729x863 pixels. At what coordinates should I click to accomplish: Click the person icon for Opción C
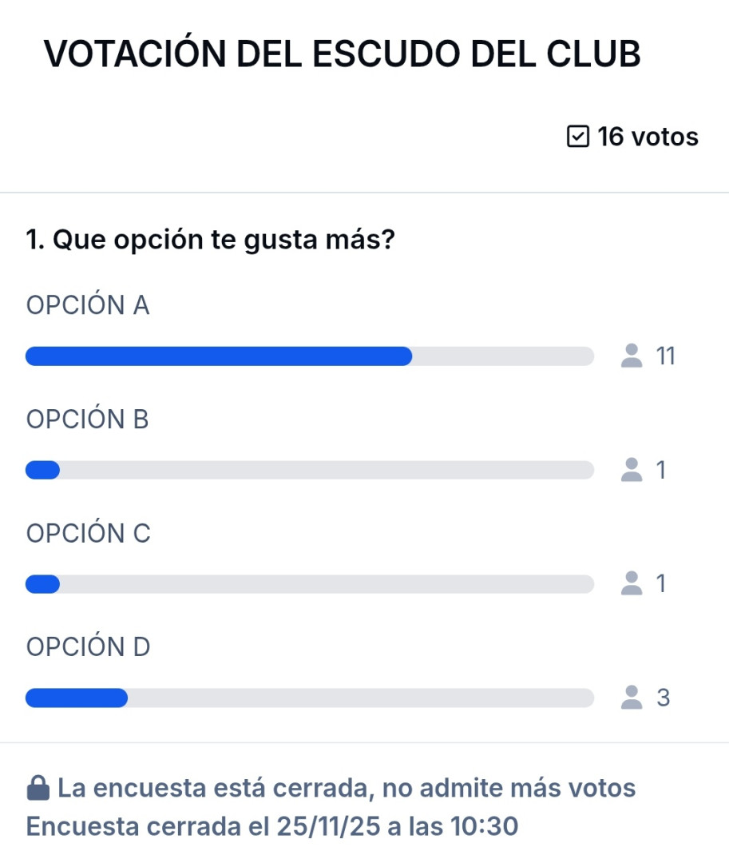pyautogui.click(x=632, y=583)
